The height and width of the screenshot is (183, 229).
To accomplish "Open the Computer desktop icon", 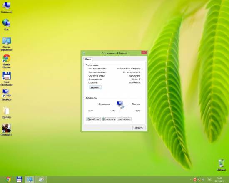I will (6, 7).
